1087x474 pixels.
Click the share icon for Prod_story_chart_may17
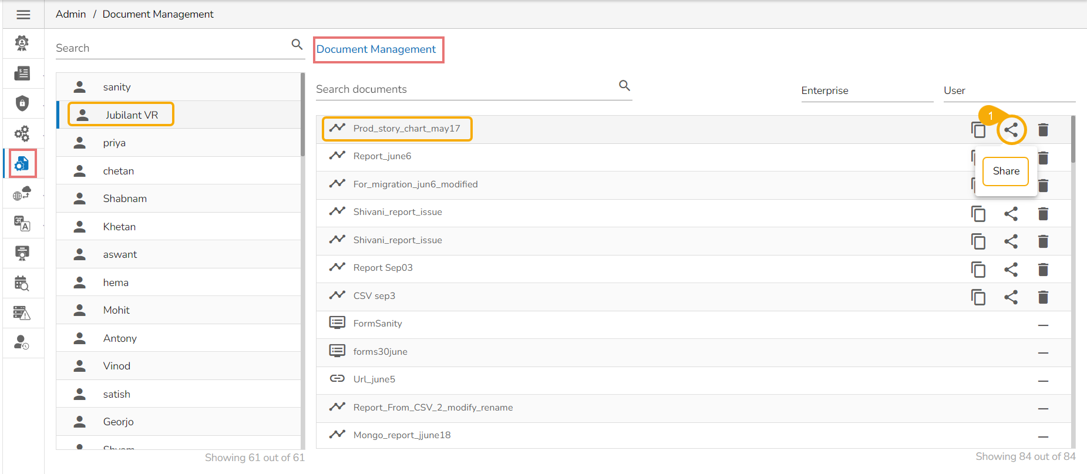(1011, 130)
